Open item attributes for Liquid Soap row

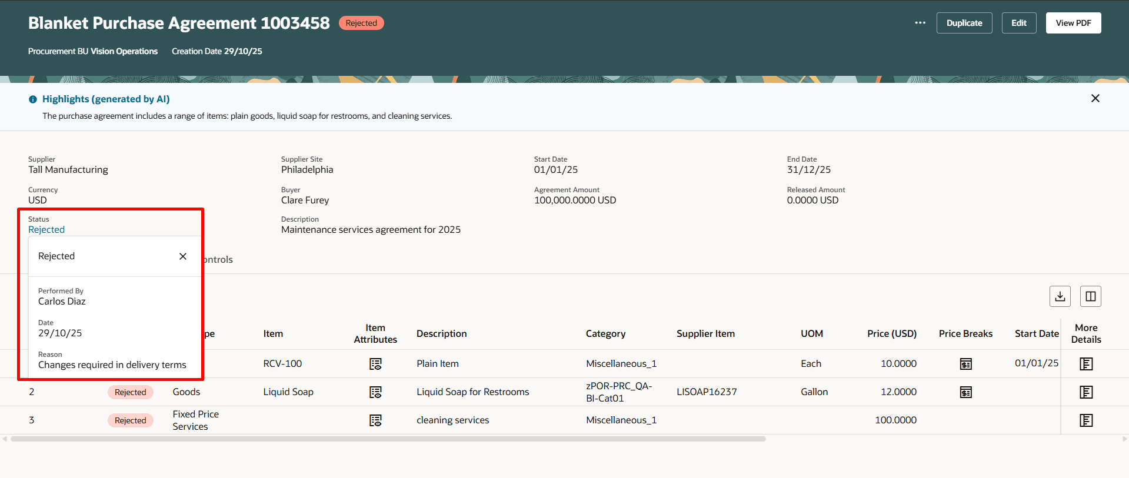375,392
